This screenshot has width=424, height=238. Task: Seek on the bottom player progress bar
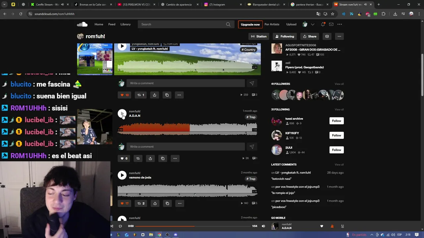(x=193, y=226)
